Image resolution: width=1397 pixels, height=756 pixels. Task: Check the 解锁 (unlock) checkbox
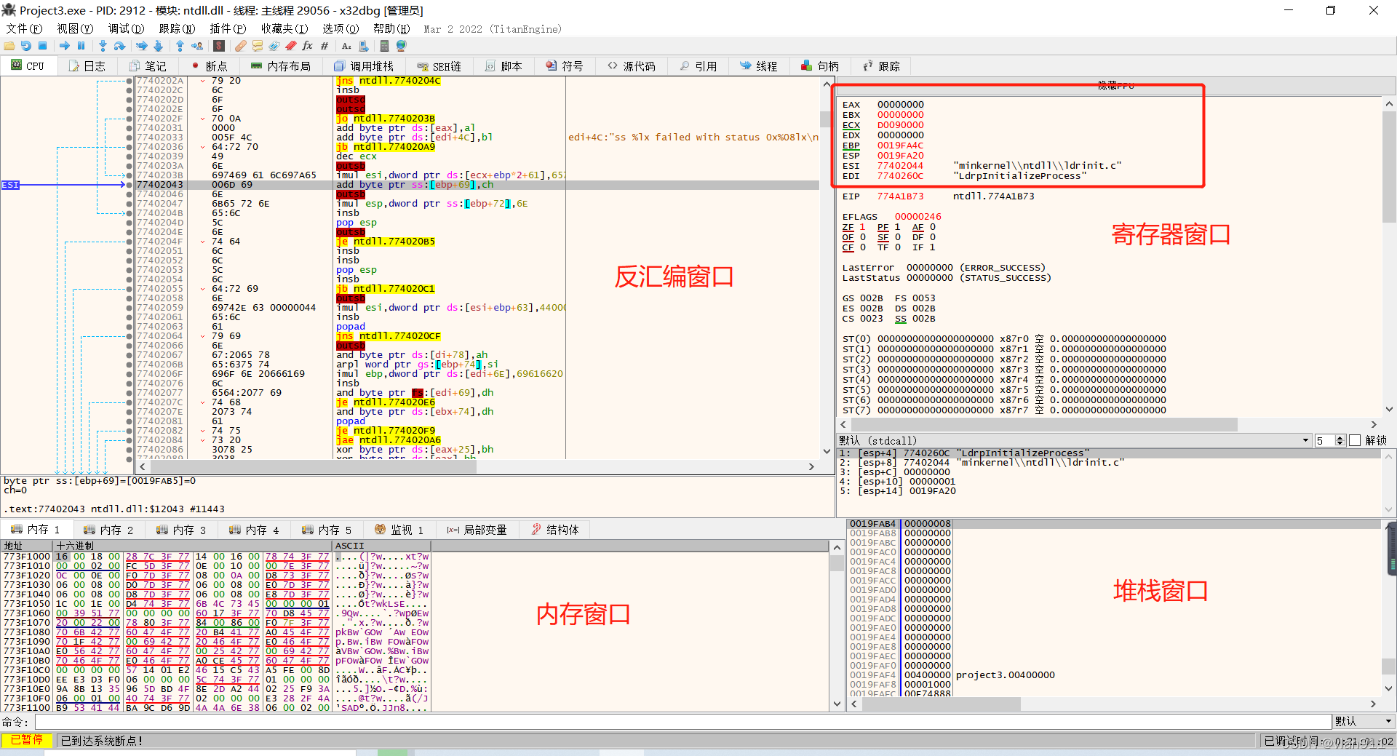coord(1354,440)
